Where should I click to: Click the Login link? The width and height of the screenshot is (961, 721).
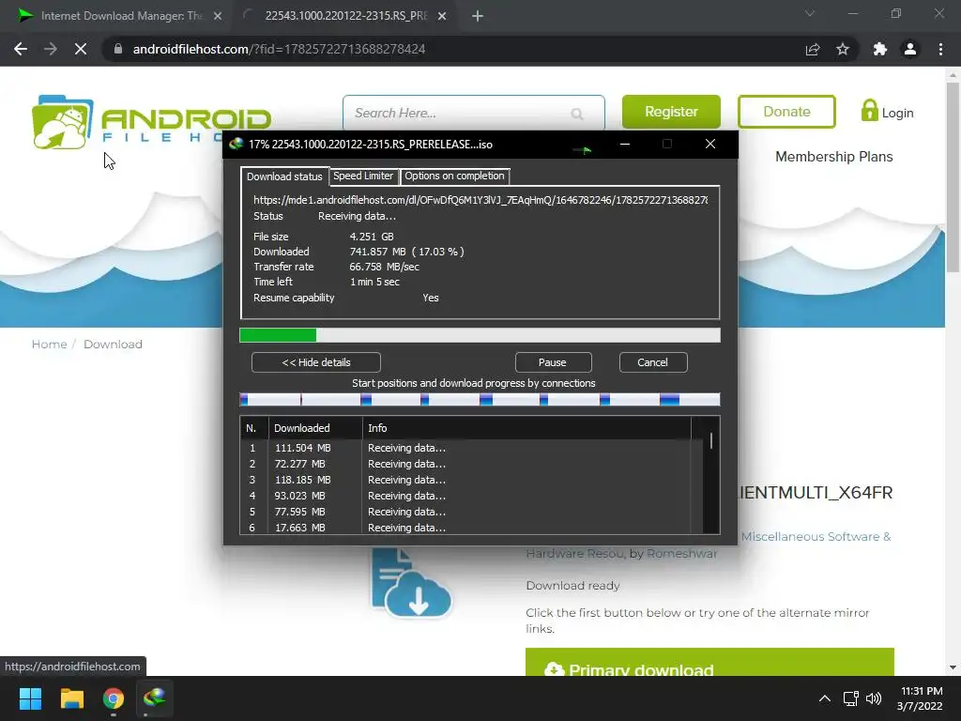click(x=897, y=113)
